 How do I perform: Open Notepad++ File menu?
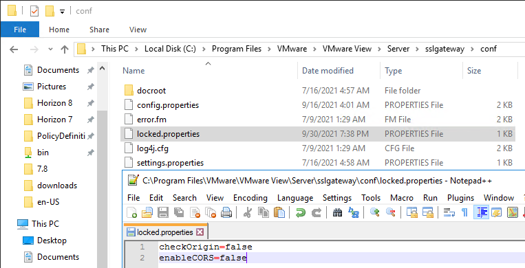[x=133, y=198]
